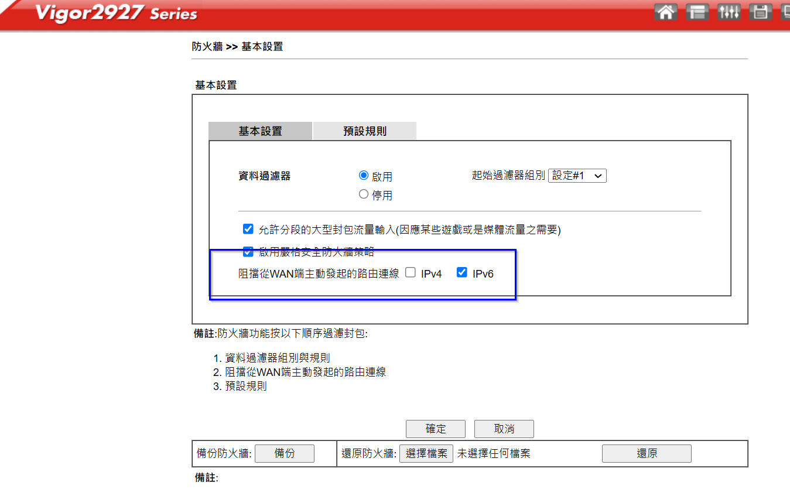
Task: Open the layout panel icon in header
Action: pyautogui.click(x=697, y=12)
